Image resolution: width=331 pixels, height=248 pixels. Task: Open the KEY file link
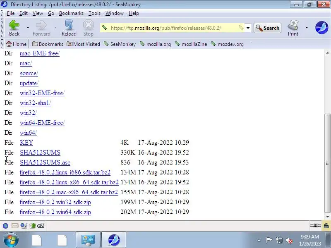pos(26,143)
